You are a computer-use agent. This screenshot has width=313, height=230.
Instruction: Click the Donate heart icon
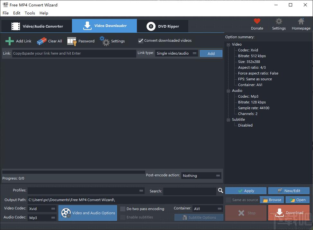point(257,21)
